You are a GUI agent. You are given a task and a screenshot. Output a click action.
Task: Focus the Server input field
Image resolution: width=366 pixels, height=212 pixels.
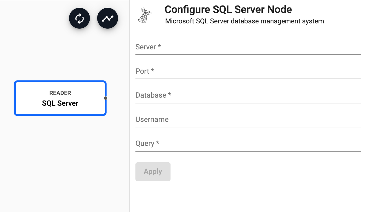click(x=248, y=47)
